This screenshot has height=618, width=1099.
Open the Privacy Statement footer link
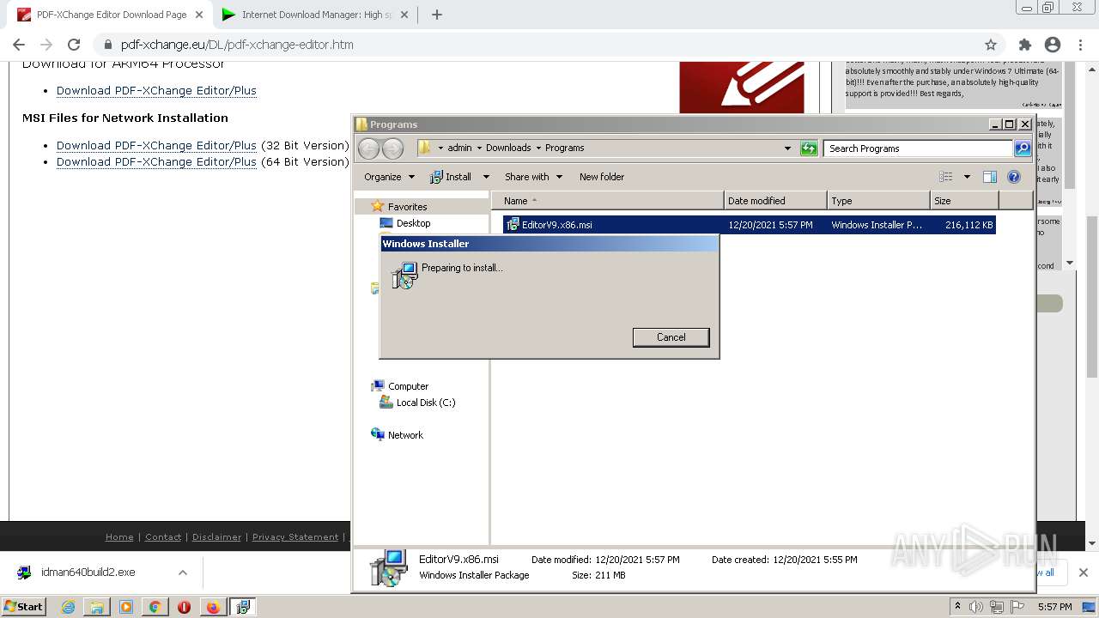click(x=295, y=536)
